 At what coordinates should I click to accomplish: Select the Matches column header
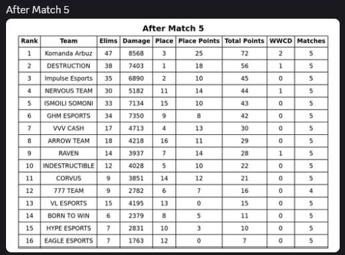click(x=311, y=41)
